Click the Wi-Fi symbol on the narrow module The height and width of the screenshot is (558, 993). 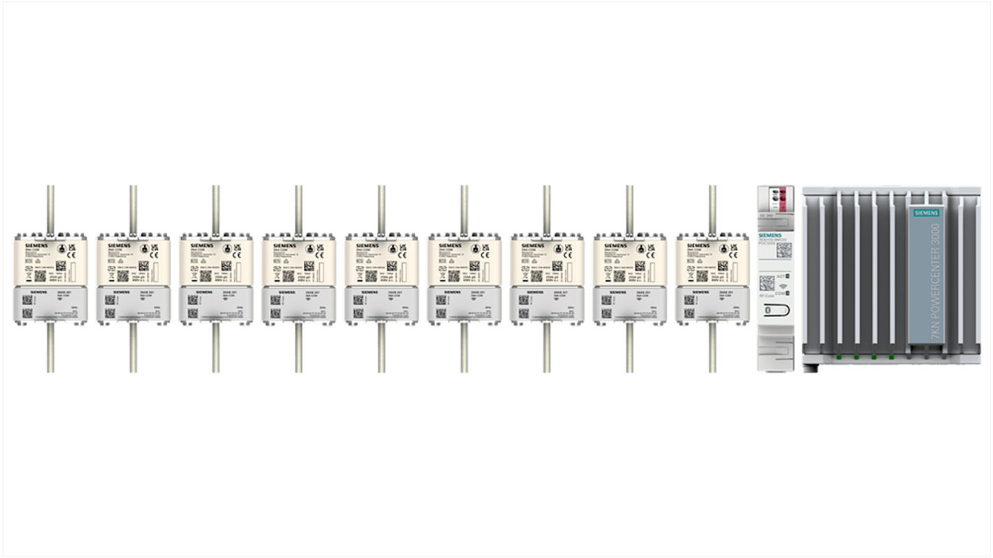tap(783, 286)
